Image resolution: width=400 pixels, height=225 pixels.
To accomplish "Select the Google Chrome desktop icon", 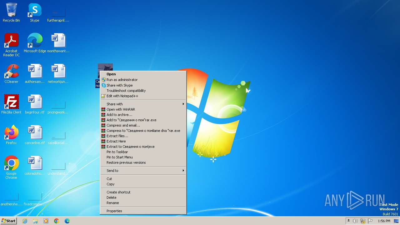I will pos(11,167).
